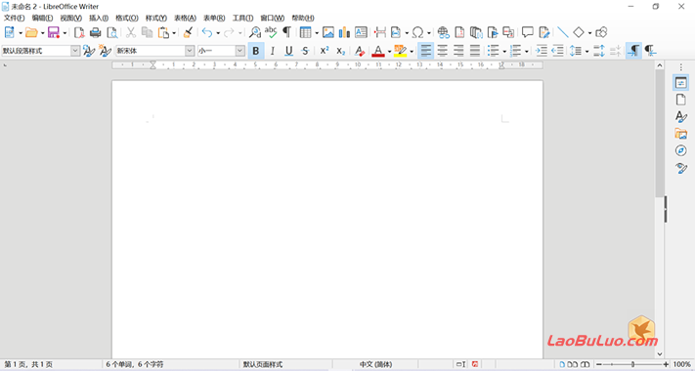Apply the yellow highlighting color swatch
695x371 pixels.
(400, 51)
